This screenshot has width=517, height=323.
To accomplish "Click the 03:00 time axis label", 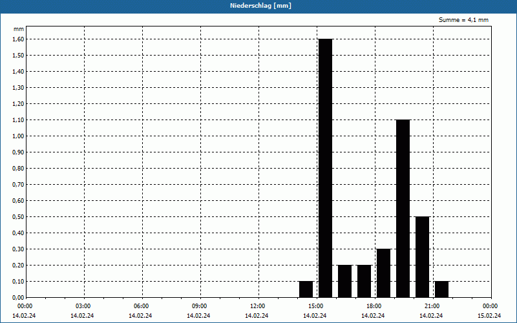I will tap(83, 306).
